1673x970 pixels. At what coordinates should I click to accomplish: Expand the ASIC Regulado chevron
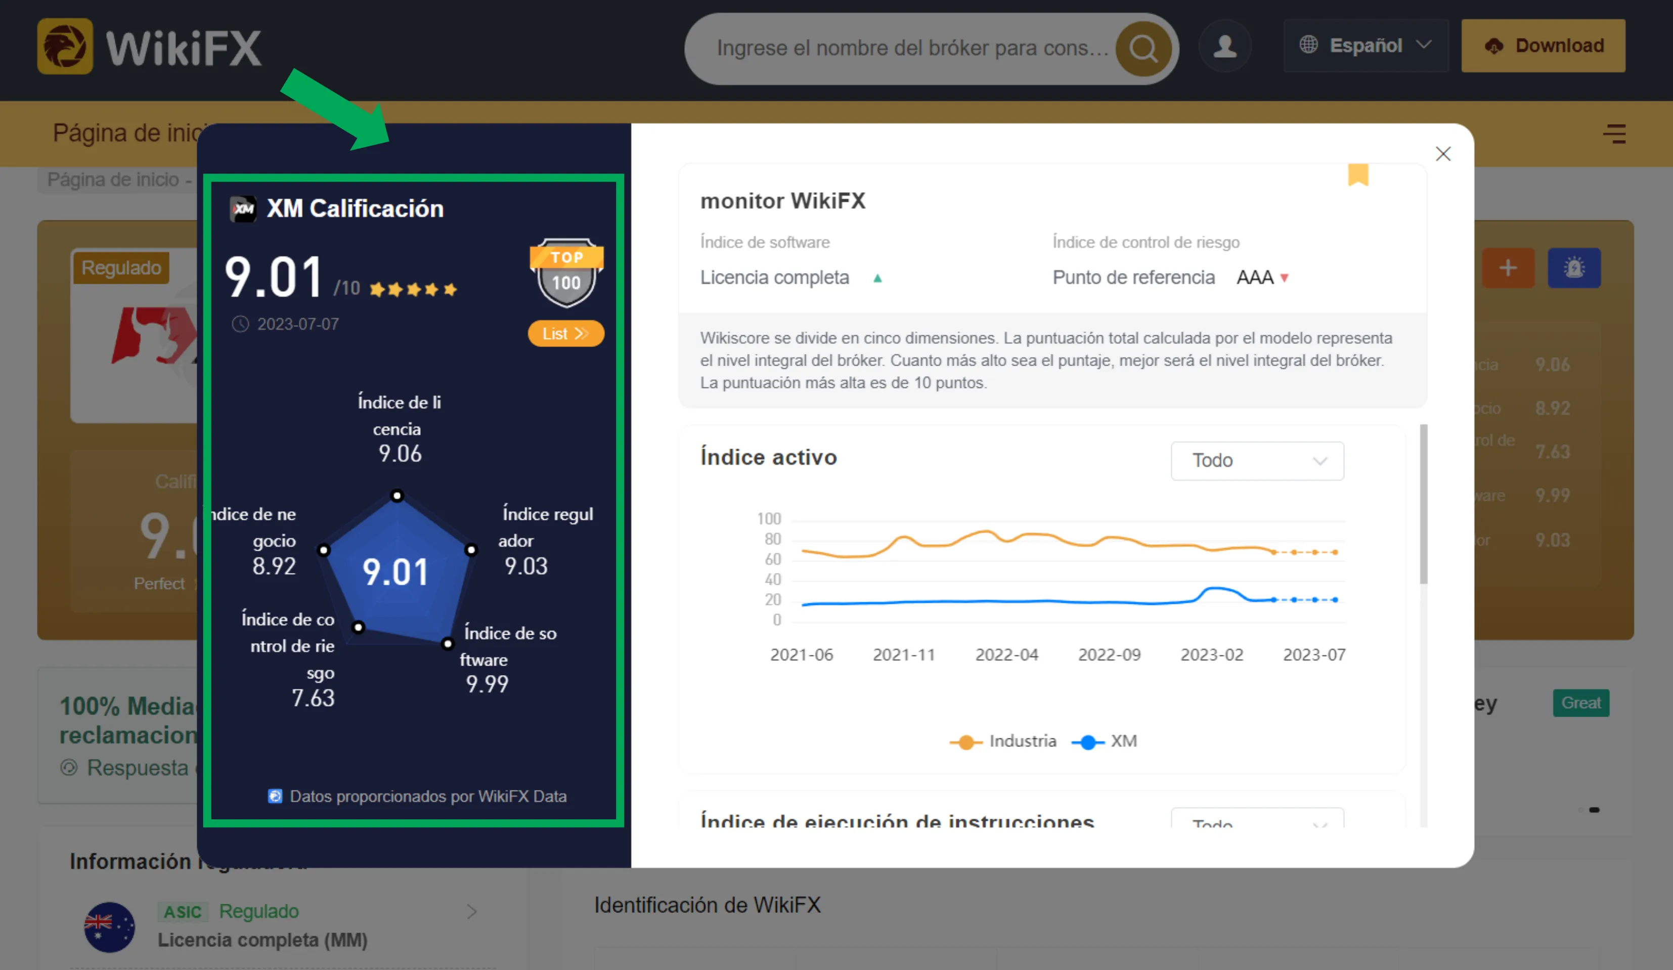pyautogui.click(x=471, y=911)
